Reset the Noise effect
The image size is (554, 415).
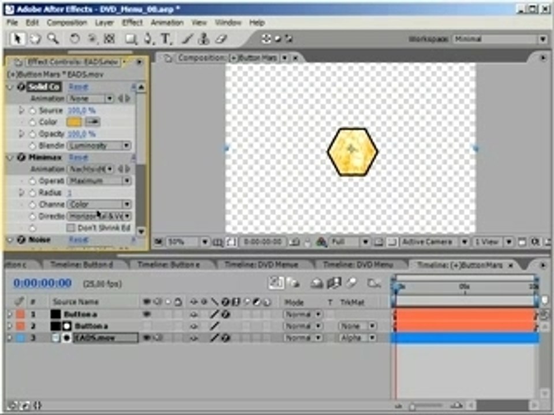tap(78, 240)
